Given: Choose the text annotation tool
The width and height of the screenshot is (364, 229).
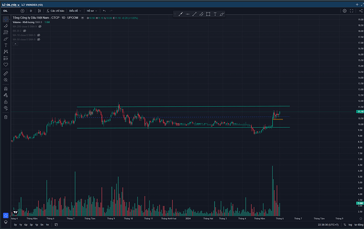Looking at the screenshot, I should (6, 46).
